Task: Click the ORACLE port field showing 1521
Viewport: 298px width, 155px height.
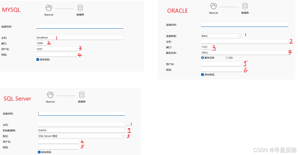Action: tap(206, 47)
